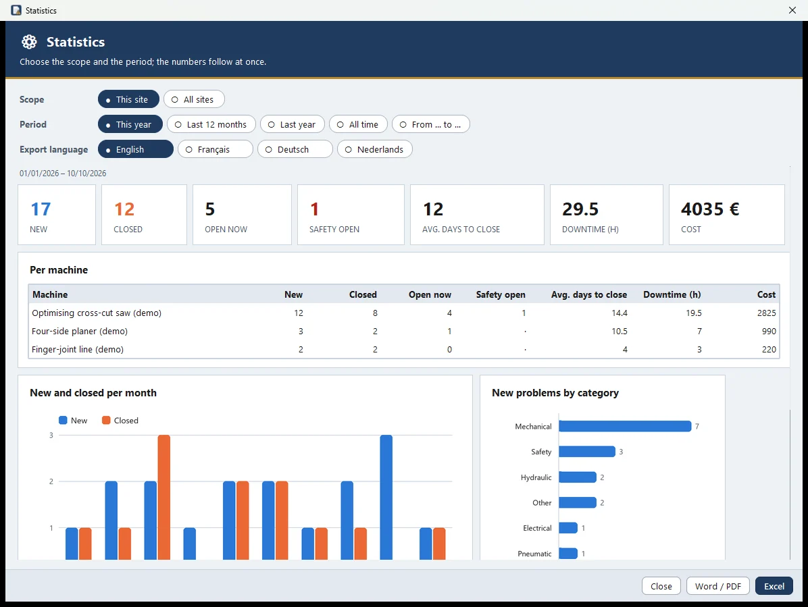Image resolution: width=808 pixels, height=607 pixels.
Task: Set the period to All time
Action: point(358,124)
